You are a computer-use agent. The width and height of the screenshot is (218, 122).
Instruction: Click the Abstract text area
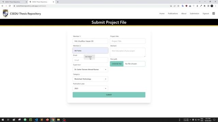click(128, 53)
